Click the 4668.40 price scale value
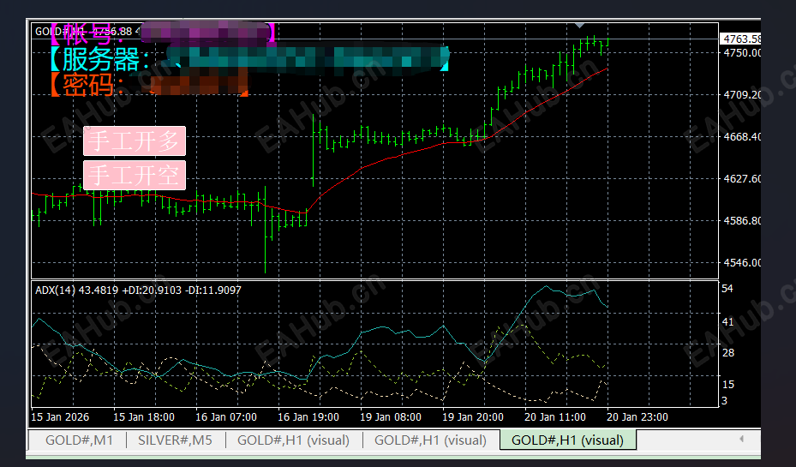 (742, 137)
